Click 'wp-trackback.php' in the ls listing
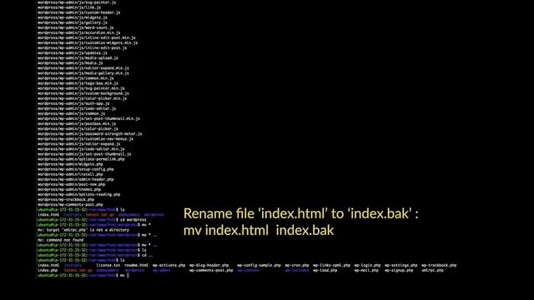Screen dimensions: 534x300 pyautogui.click(x=439, y=265)
